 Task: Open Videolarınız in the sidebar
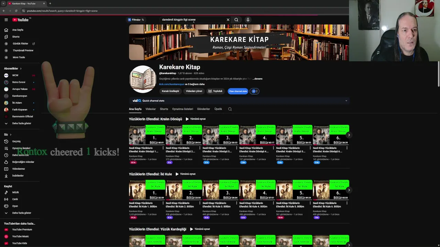coord(19,169)
